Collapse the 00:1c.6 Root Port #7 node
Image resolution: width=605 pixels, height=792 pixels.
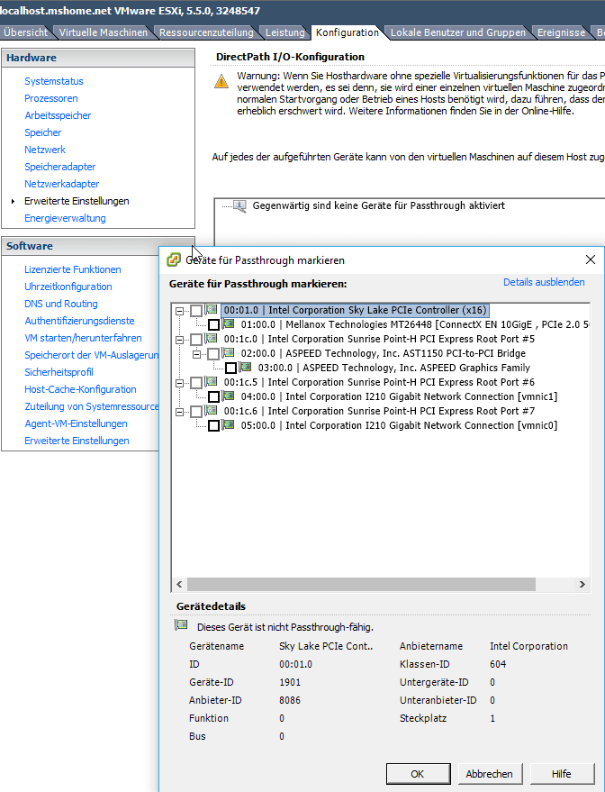click(x=179, y=412)
